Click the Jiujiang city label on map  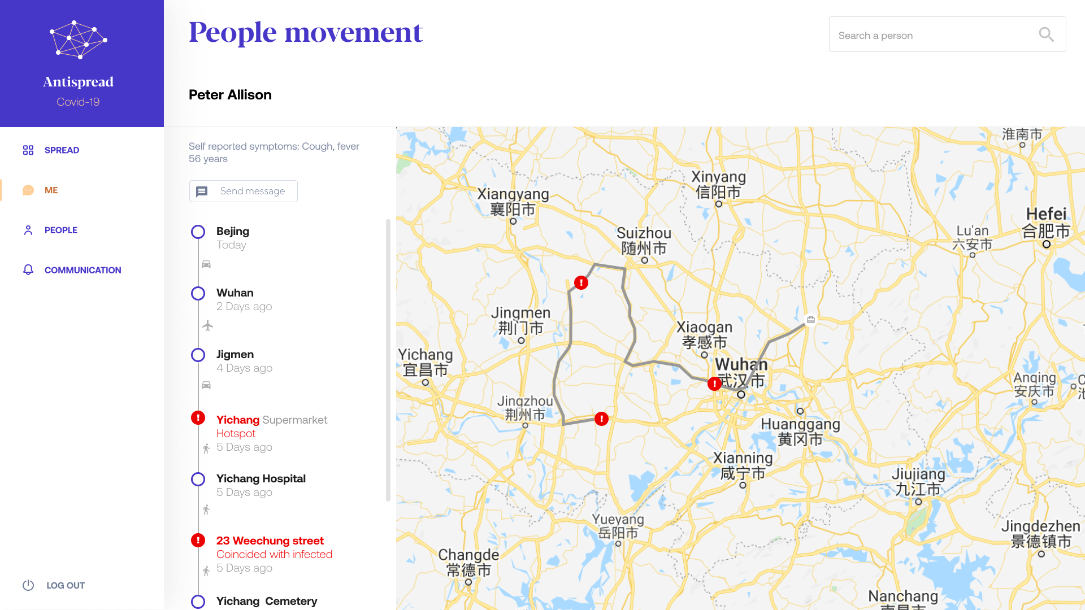918,481
